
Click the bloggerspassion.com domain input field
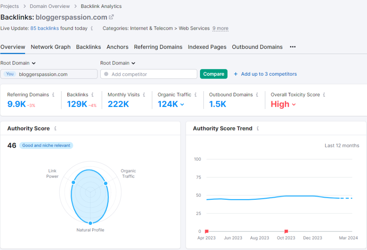coord(49,74)
